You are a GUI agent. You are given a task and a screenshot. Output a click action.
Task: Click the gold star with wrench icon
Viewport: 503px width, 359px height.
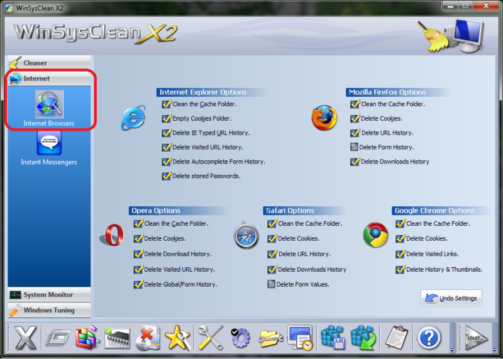(178, 338)
